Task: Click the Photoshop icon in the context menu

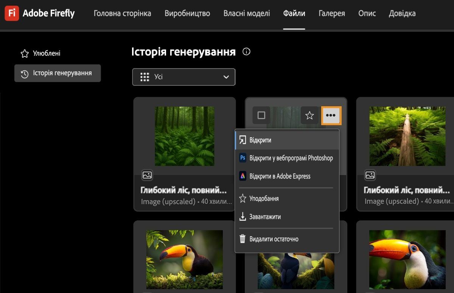Action: coord(243,158)
